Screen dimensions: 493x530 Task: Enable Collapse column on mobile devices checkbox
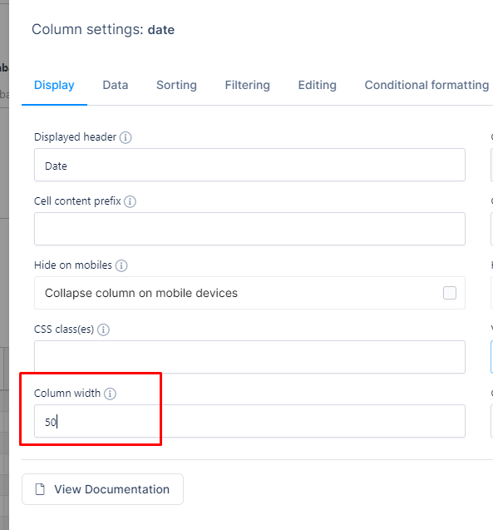450,293
